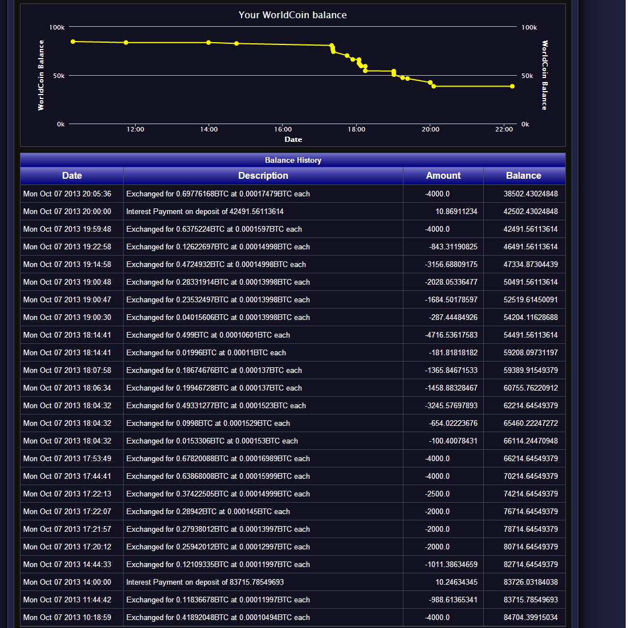Image resolution: width=628 pixels, height=628 pixels.
Task: Select the date Mon Oct 07 2013 19:00:47
Action: point(67,299)
